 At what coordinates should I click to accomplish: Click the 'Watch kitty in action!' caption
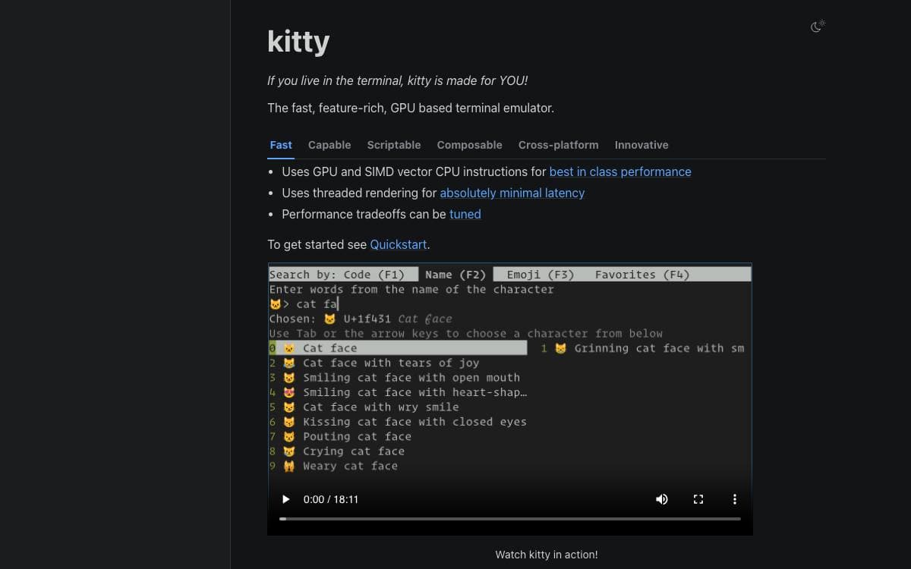click(547, 555)
